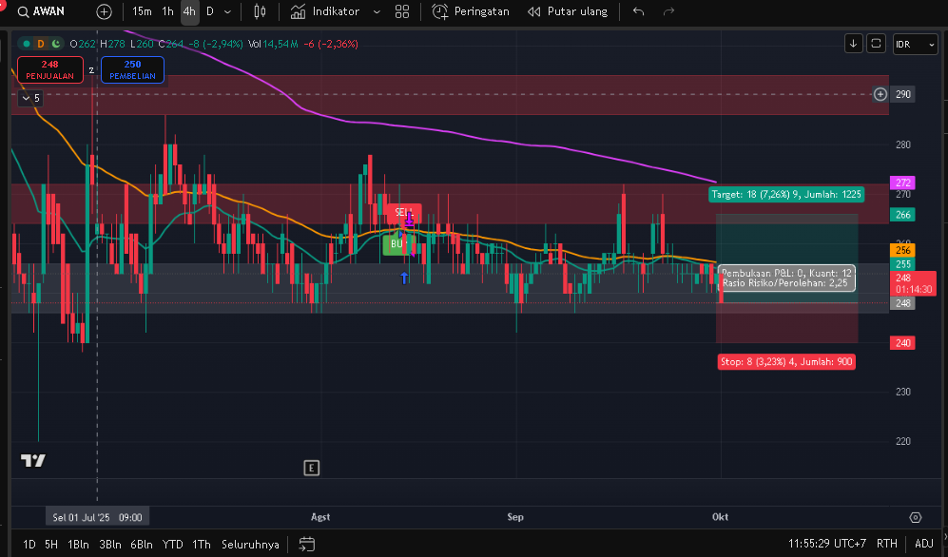Toggle the square fullscreen pane icon
948x557 pixels.
tap(876, 44)
